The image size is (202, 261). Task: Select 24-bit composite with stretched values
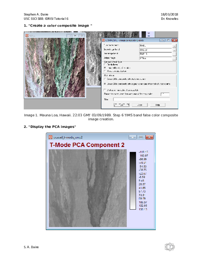105,79
